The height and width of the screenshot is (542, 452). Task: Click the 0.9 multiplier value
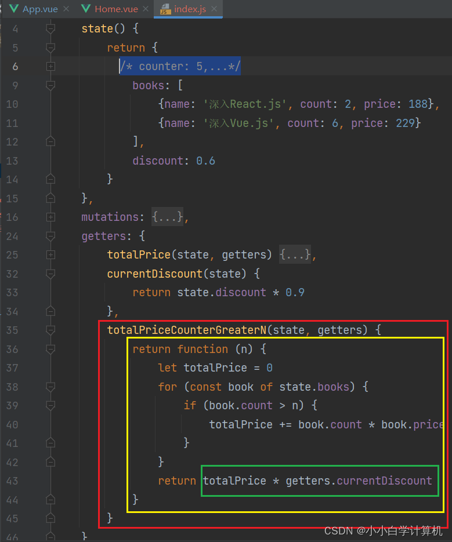[x=295, y=292]
